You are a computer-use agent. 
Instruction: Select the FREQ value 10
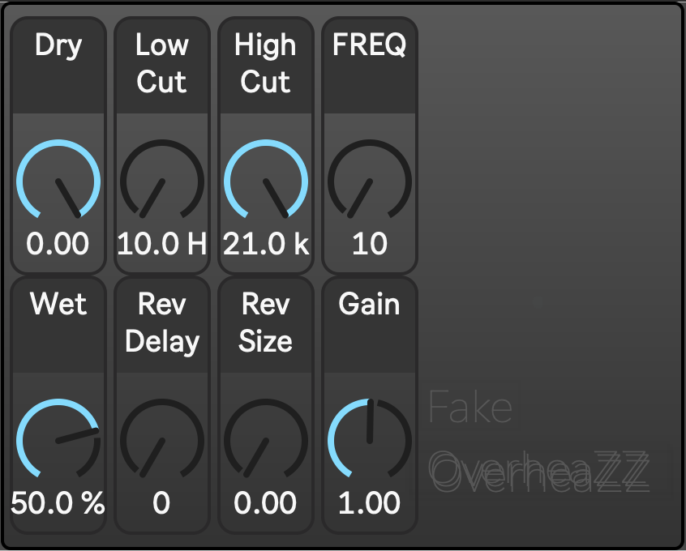(369, 244)
